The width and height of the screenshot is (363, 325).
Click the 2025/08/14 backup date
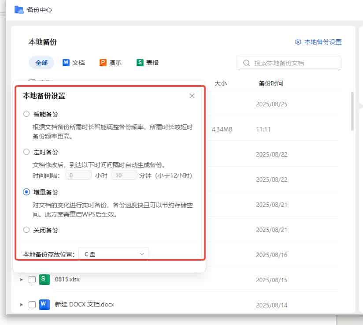click(x=271, y=305)
